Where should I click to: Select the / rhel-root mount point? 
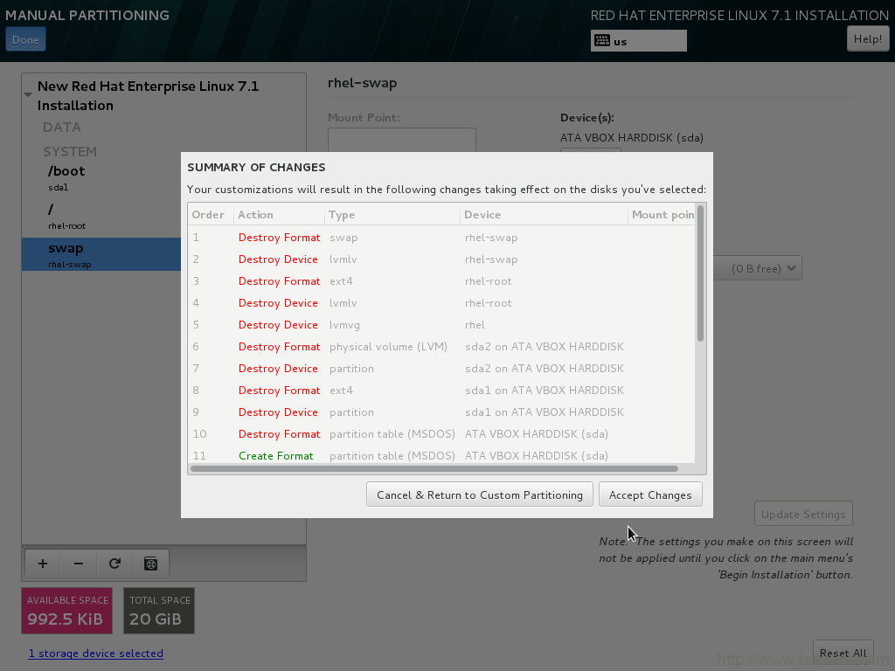[101, 217]
